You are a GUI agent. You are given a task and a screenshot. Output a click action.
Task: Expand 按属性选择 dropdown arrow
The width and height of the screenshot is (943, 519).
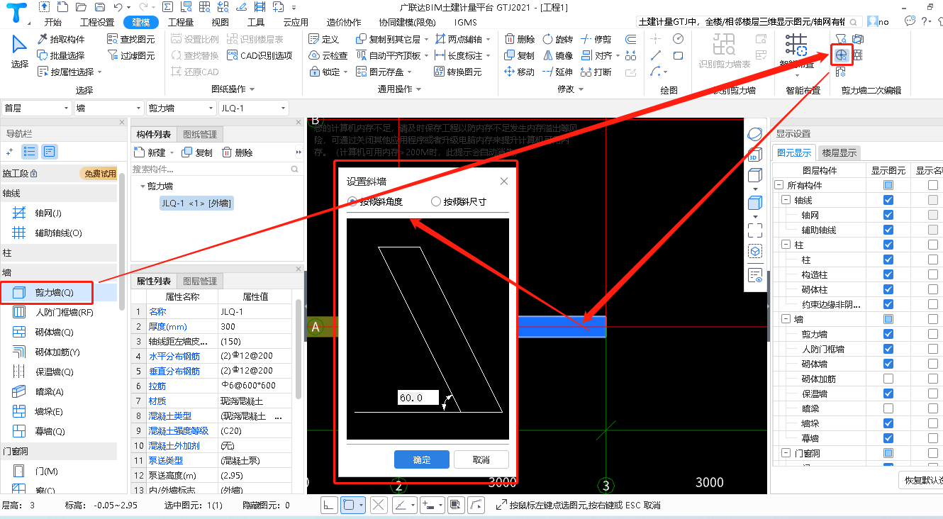[100, 72]
